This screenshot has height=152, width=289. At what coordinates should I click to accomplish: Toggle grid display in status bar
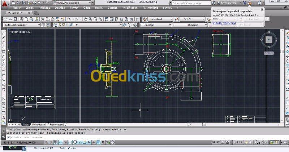[56, 142]
